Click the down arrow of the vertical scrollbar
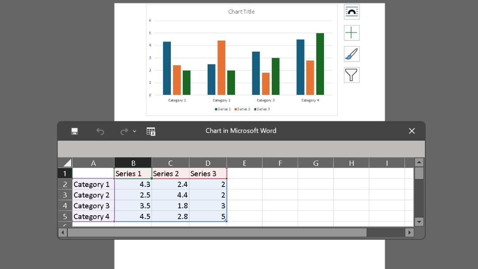This screenshot has height=269, width=478. coord(419,222)
